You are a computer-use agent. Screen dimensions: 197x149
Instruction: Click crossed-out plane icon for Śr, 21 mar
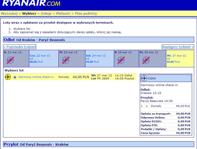(10, 60)
